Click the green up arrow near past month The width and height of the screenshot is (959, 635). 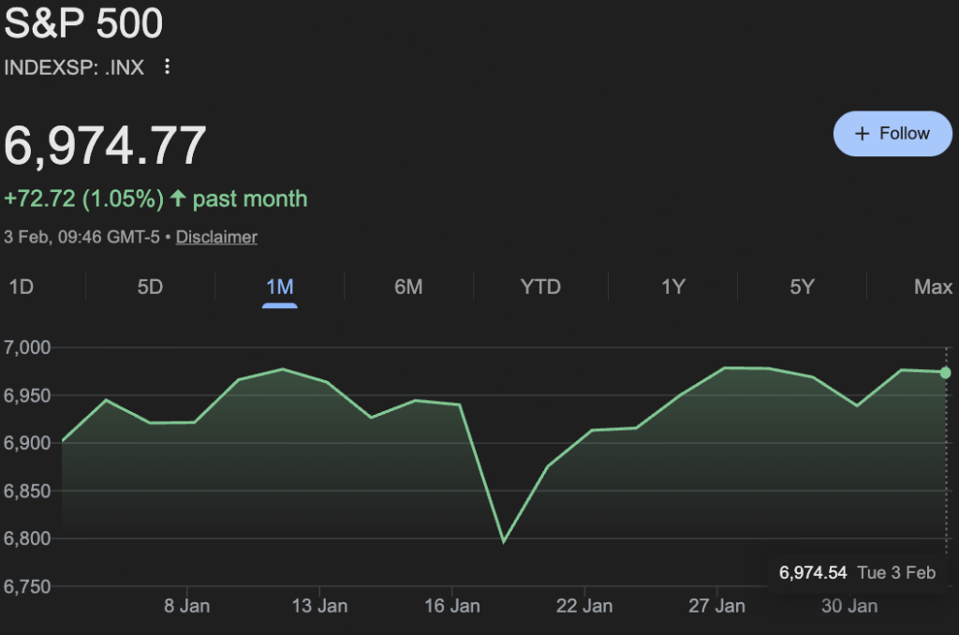point(178,199)
